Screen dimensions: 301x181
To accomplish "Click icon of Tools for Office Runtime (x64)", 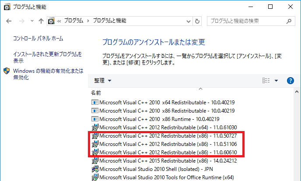I will coord(95,177).
